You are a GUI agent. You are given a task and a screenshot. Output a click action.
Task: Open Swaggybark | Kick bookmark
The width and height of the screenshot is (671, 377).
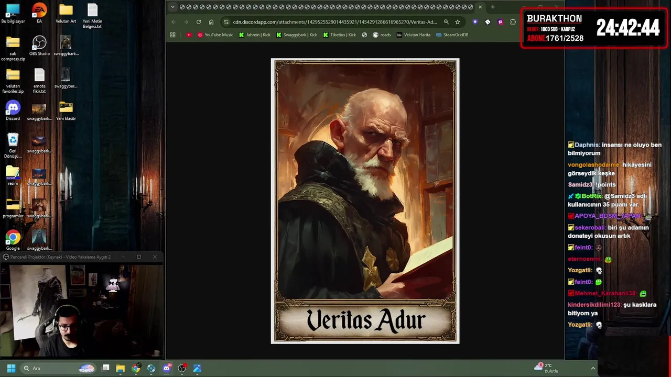pos(297,35)
